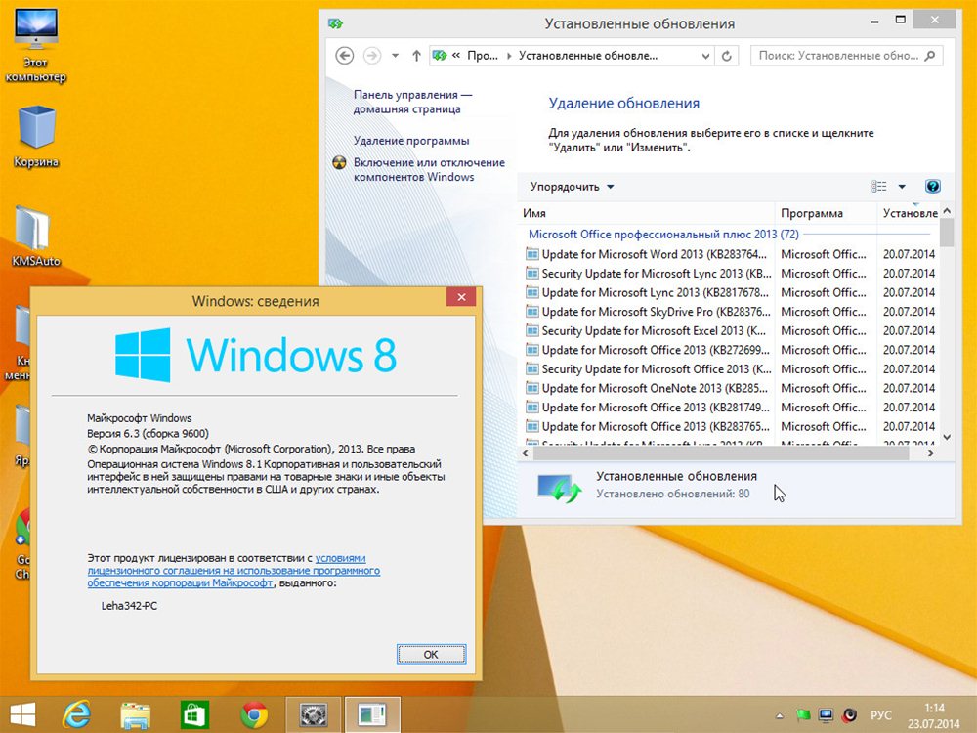Image resolution: width=977 pixels, height=733 pixels.
Task: Launch Internet Explorer from the taskbar
Action: click(76, 714)
